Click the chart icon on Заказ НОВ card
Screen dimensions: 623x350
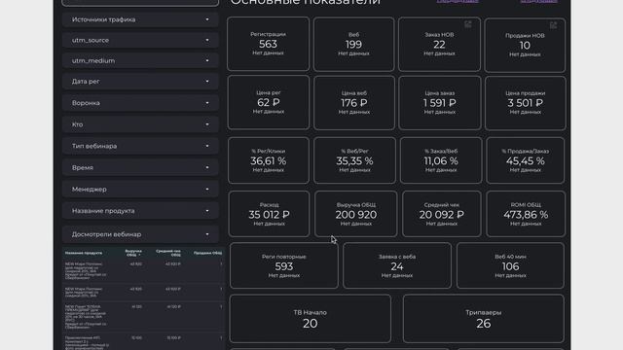point(468,24)
